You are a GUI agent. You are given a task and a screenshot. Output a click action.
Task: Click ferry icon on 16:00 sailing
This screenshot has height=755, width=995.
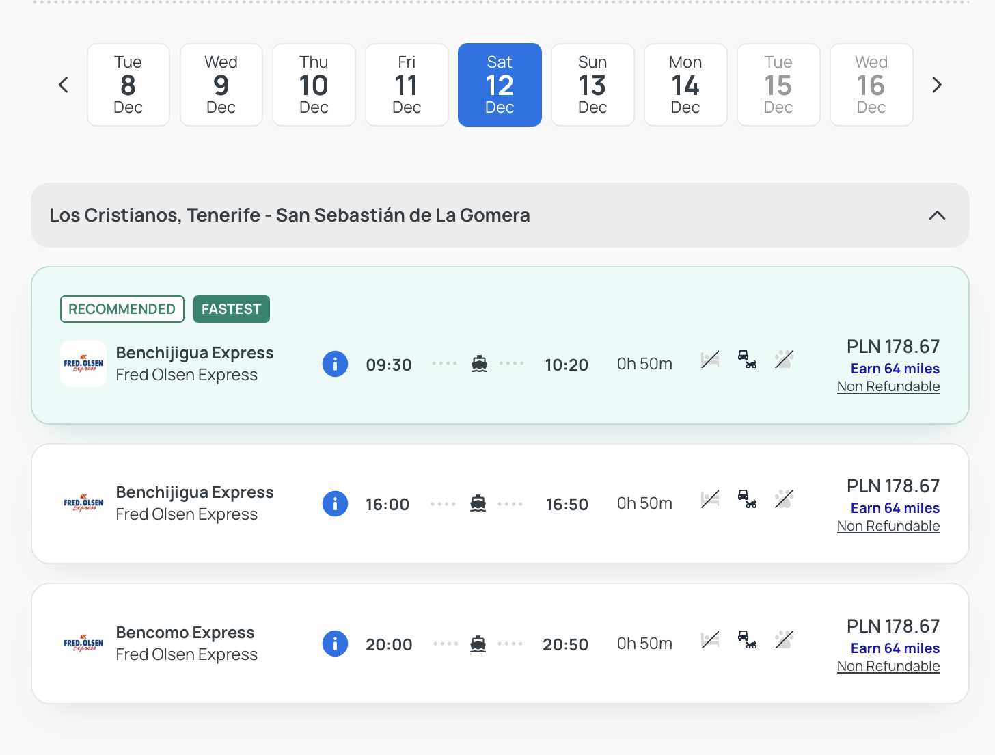(x=478, y=504)
